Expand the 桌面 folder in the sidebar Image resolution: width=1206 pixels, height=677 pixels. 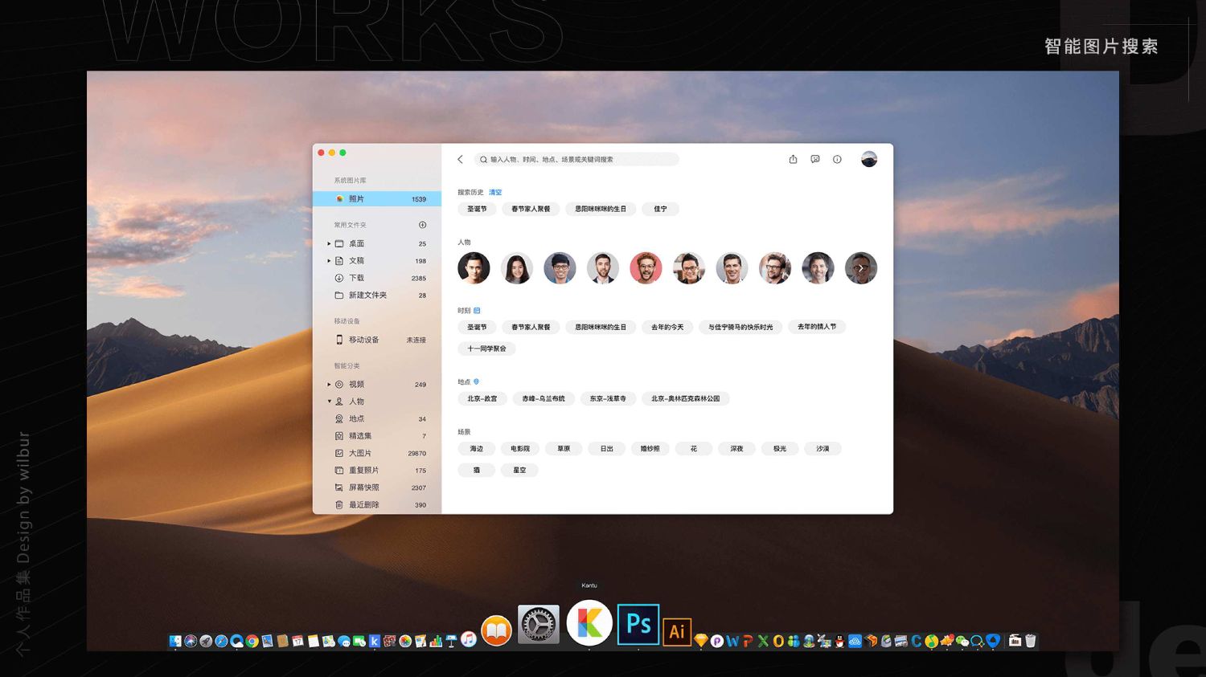(x=329, y=243)
